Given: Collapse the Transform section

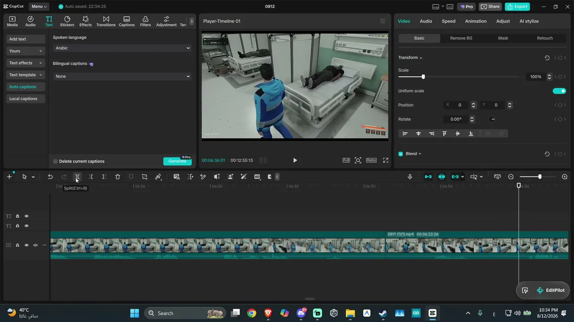Looking at the screenshot, I should pyautogui.click(x=421, y=58).
